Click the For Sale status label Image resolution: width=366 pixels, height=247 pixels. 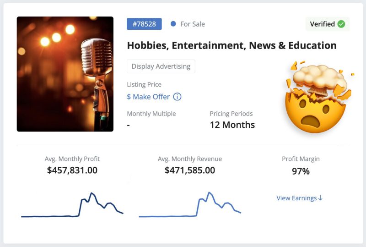coord(193,24)
